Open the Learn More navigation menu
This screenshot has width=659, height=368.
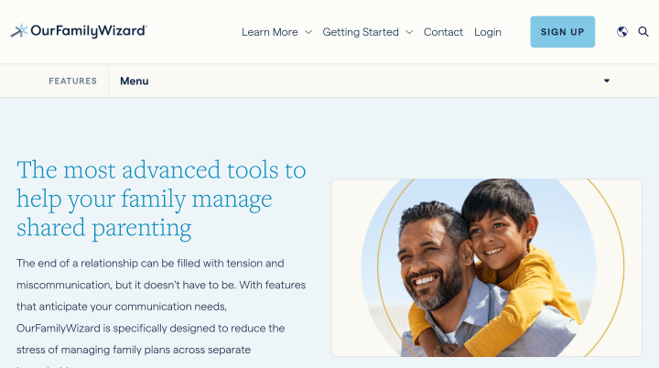(270, 32)
